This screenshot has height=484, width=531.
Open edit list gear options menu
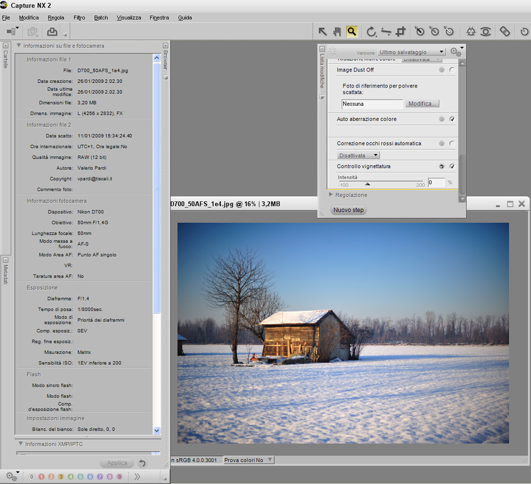456,51
